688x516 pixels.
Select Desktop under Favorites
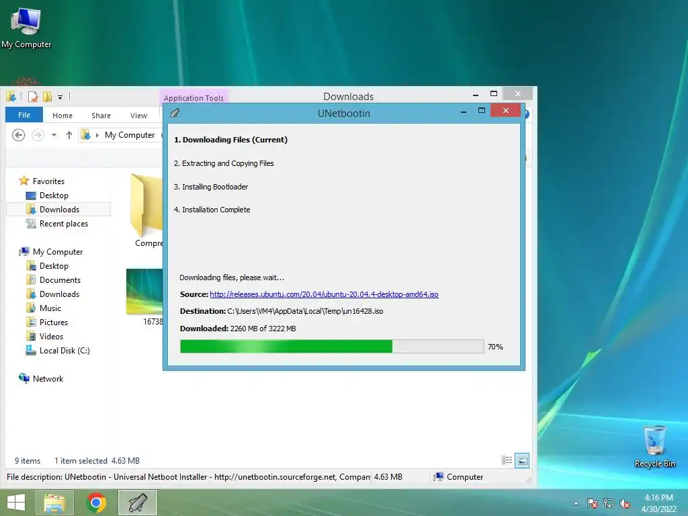pos(54,196)
